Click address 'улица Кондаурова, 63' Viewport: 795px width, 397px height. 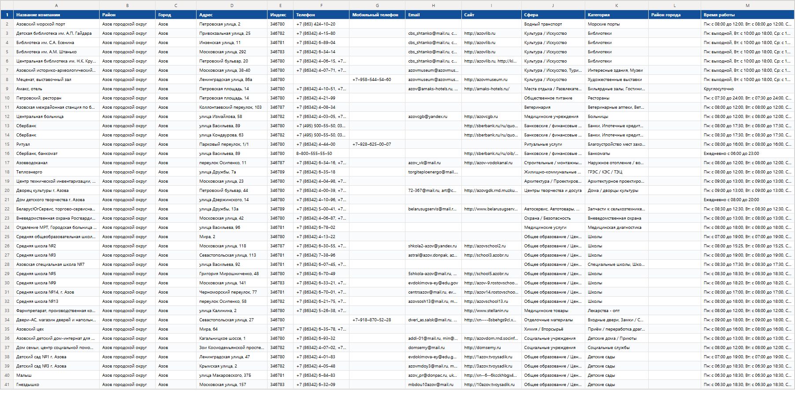click(232, 135)
